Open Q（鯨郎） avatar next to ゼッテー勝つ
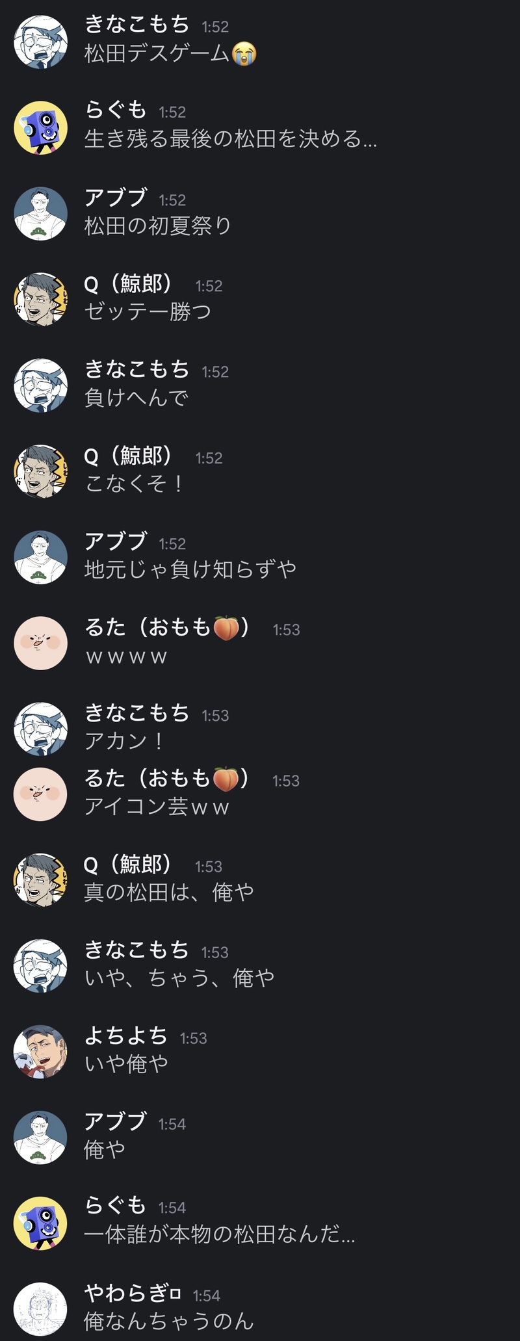Screen dimensions: 520x1341 click(41, 299)
